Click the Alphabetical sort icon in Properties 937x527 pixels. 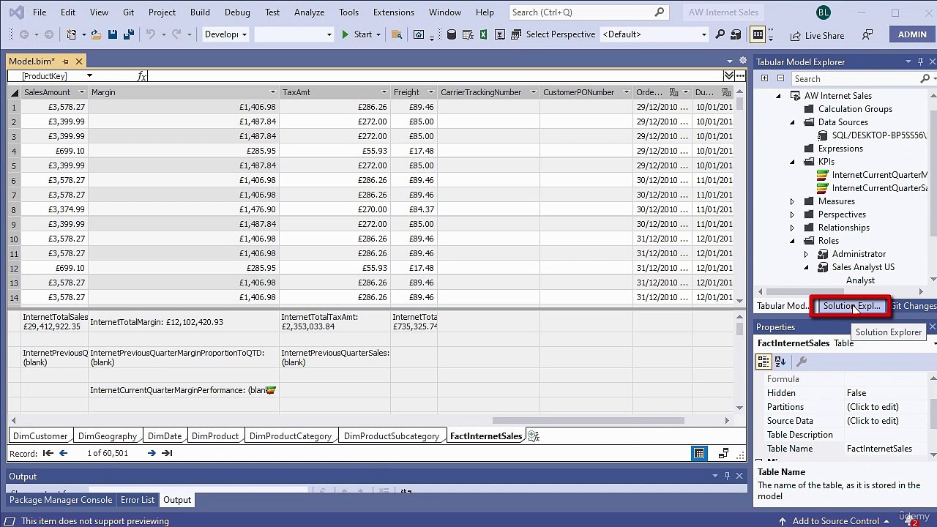click(780, 362)
